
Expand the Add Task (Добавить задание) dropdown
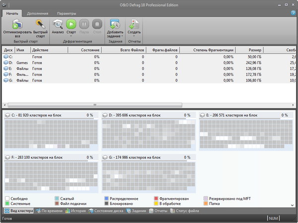(x=115, y=37)
